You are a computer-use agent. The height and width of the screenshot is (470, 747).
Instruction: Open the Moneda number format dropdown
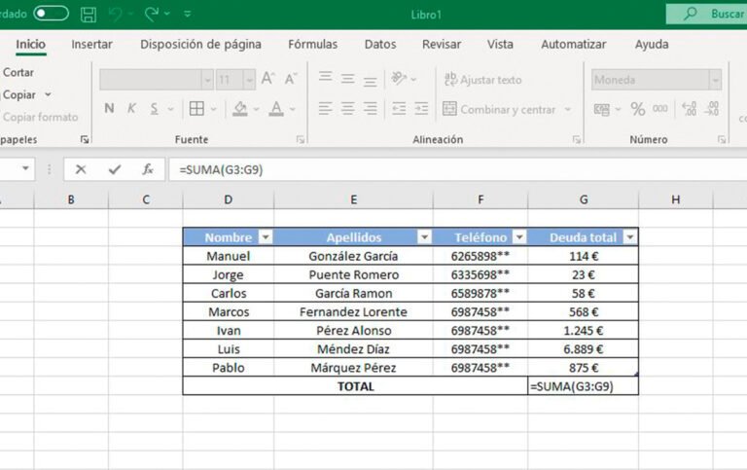(715, 80)
